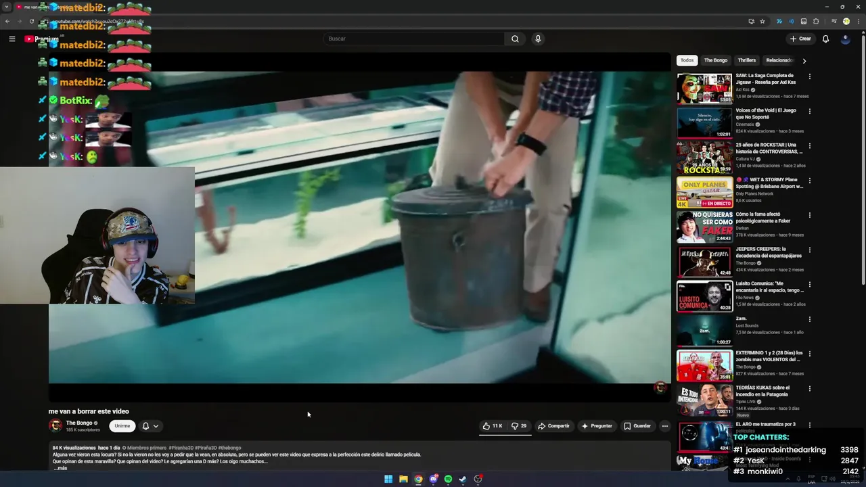This screenshot has width=866, height=487.
Task: Open SAW La Saga Completa thumbnail
Action: [x=704, y=88]
